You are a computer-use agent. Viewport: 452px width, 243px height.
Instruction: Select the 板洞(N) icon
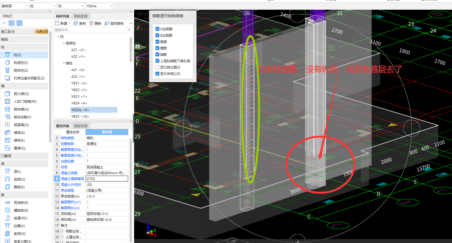click(x=7, y=234)
